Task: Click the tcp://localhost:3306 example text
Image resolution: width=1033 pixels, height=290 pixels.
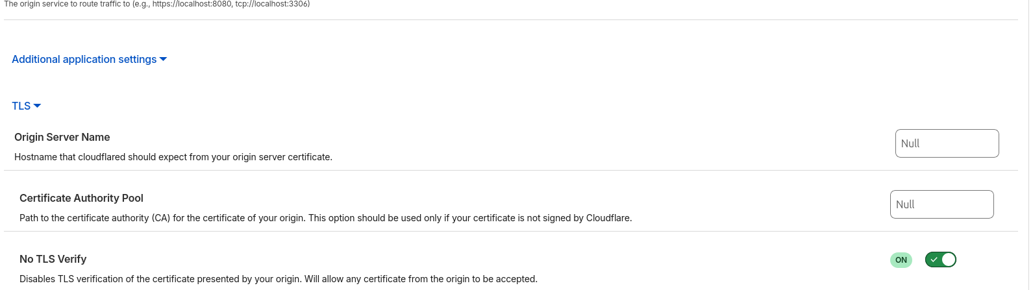Action: tap(272, 4)
